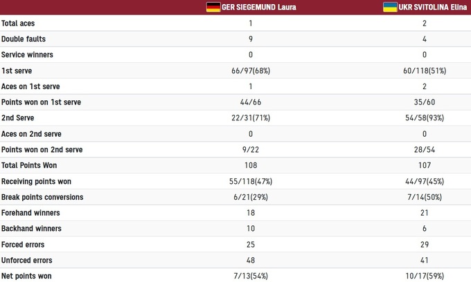Screen dimensions: 471x282
Task: Click the Net points won label
Action: (x=26, y=276)
